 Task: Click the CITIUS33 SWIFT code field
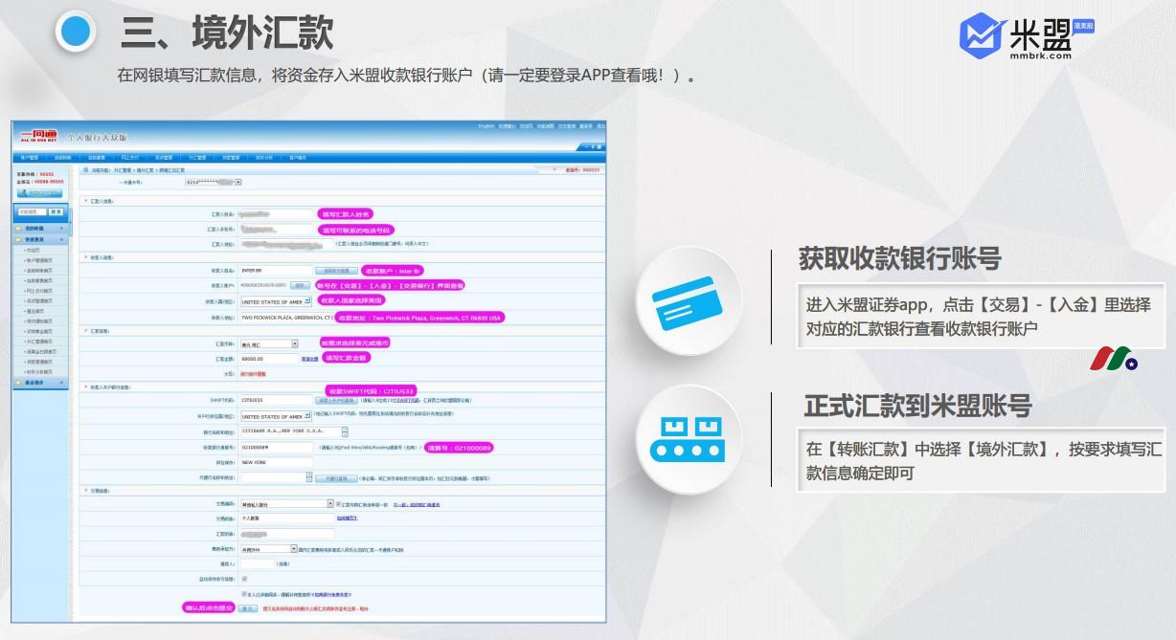(277, 400)
